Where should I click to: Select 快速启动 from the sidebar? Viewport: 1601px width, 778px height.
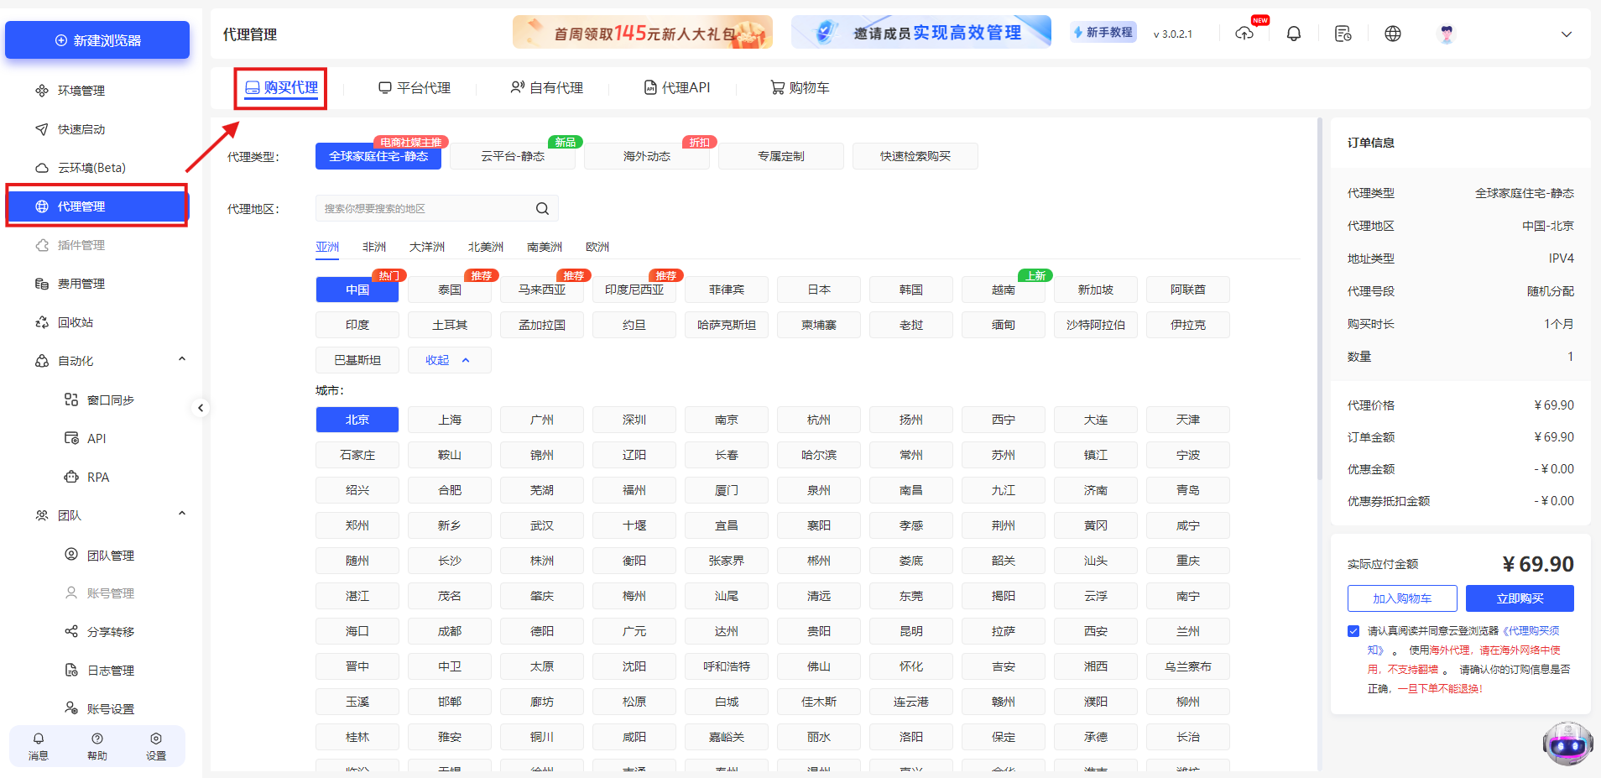coord(81,128)
